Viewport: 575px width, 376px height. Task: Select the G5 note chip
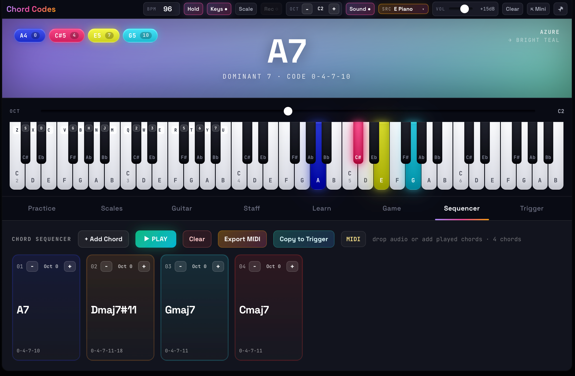coord(140,35)
